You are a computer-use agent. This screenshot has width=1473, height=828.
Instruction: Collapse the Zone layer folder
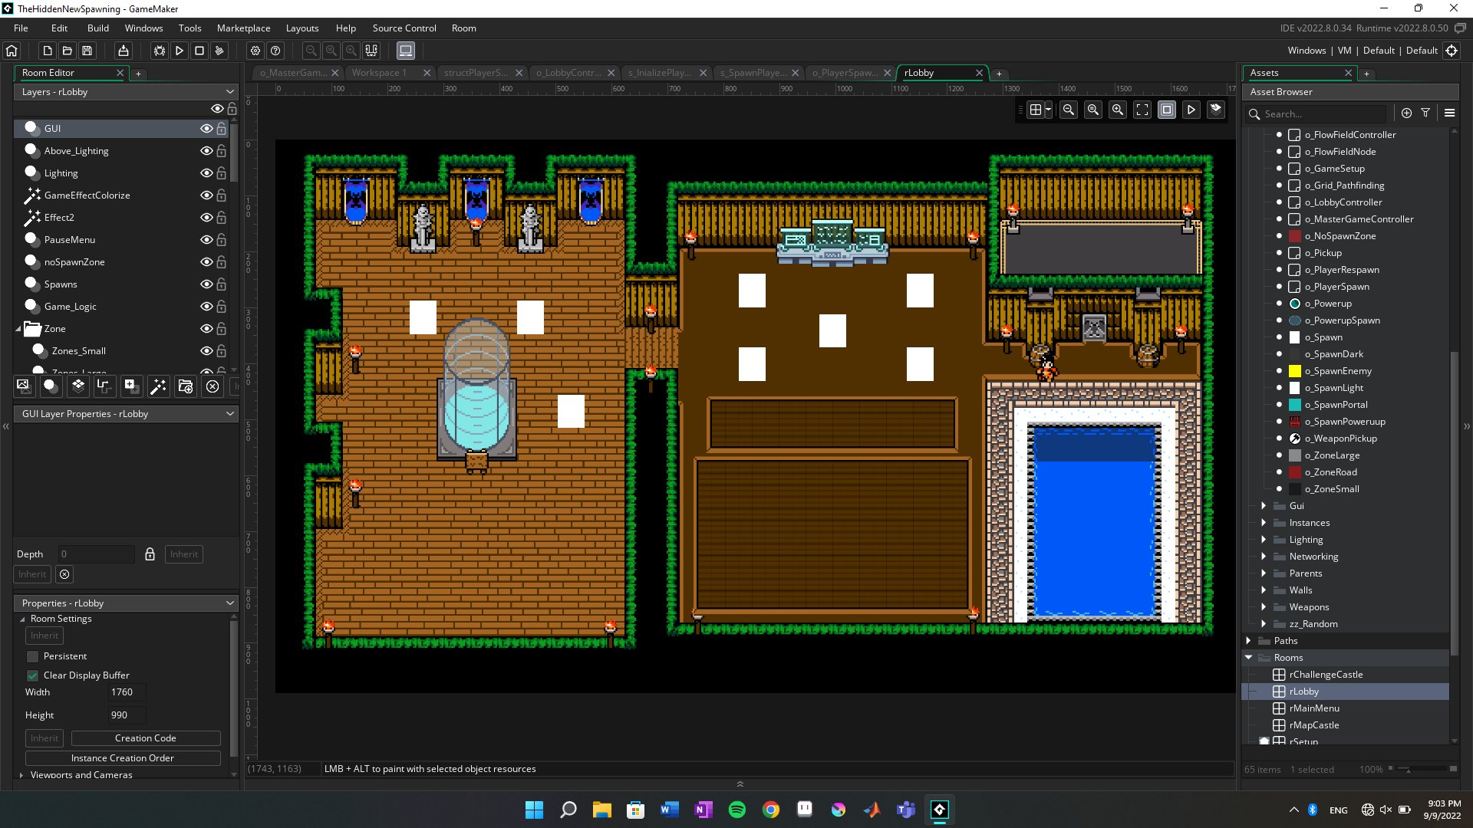click(18, 328)
